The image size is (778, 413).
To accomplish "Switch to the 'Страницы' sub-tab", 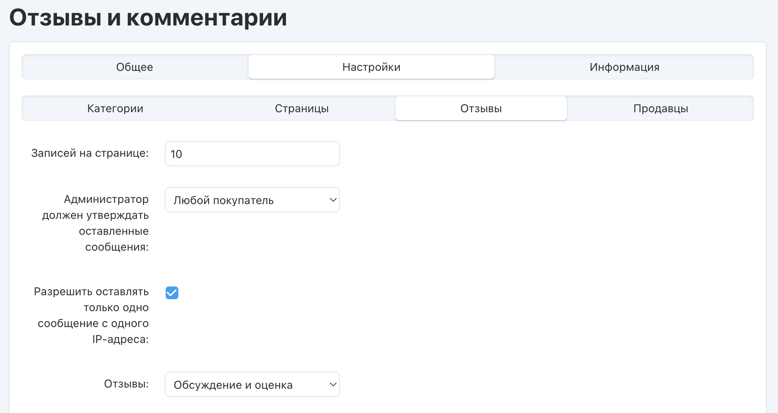I will [x=301, y=109].
